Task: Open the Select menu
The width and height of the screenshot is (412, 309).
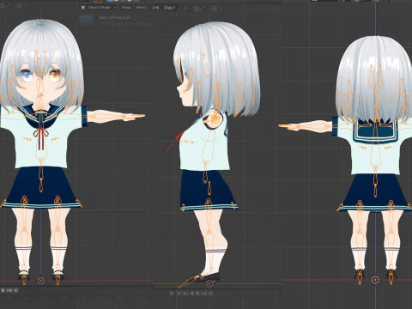Action: tap(141, 8)
